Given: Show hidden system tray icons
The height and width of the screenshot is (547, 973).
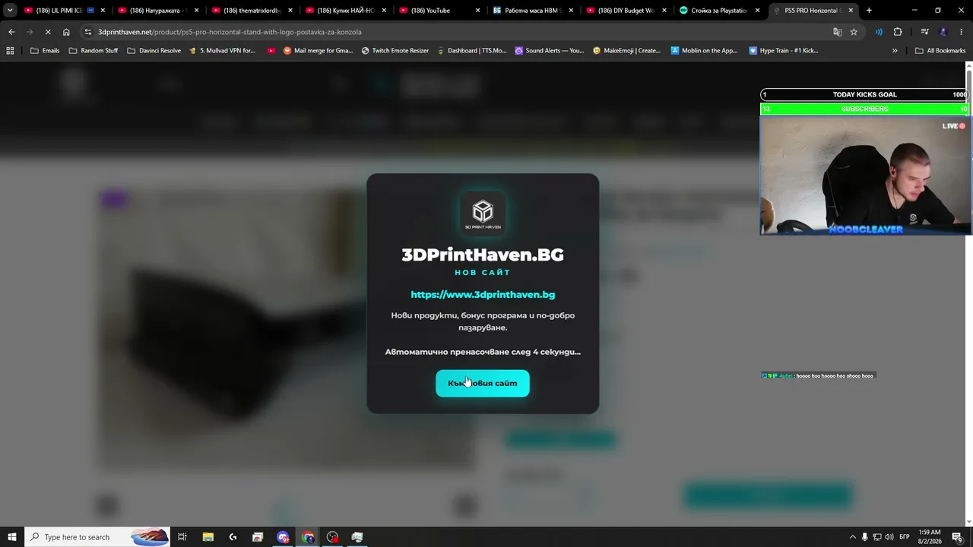Looking at the screenshot, I should coord(852,537).
